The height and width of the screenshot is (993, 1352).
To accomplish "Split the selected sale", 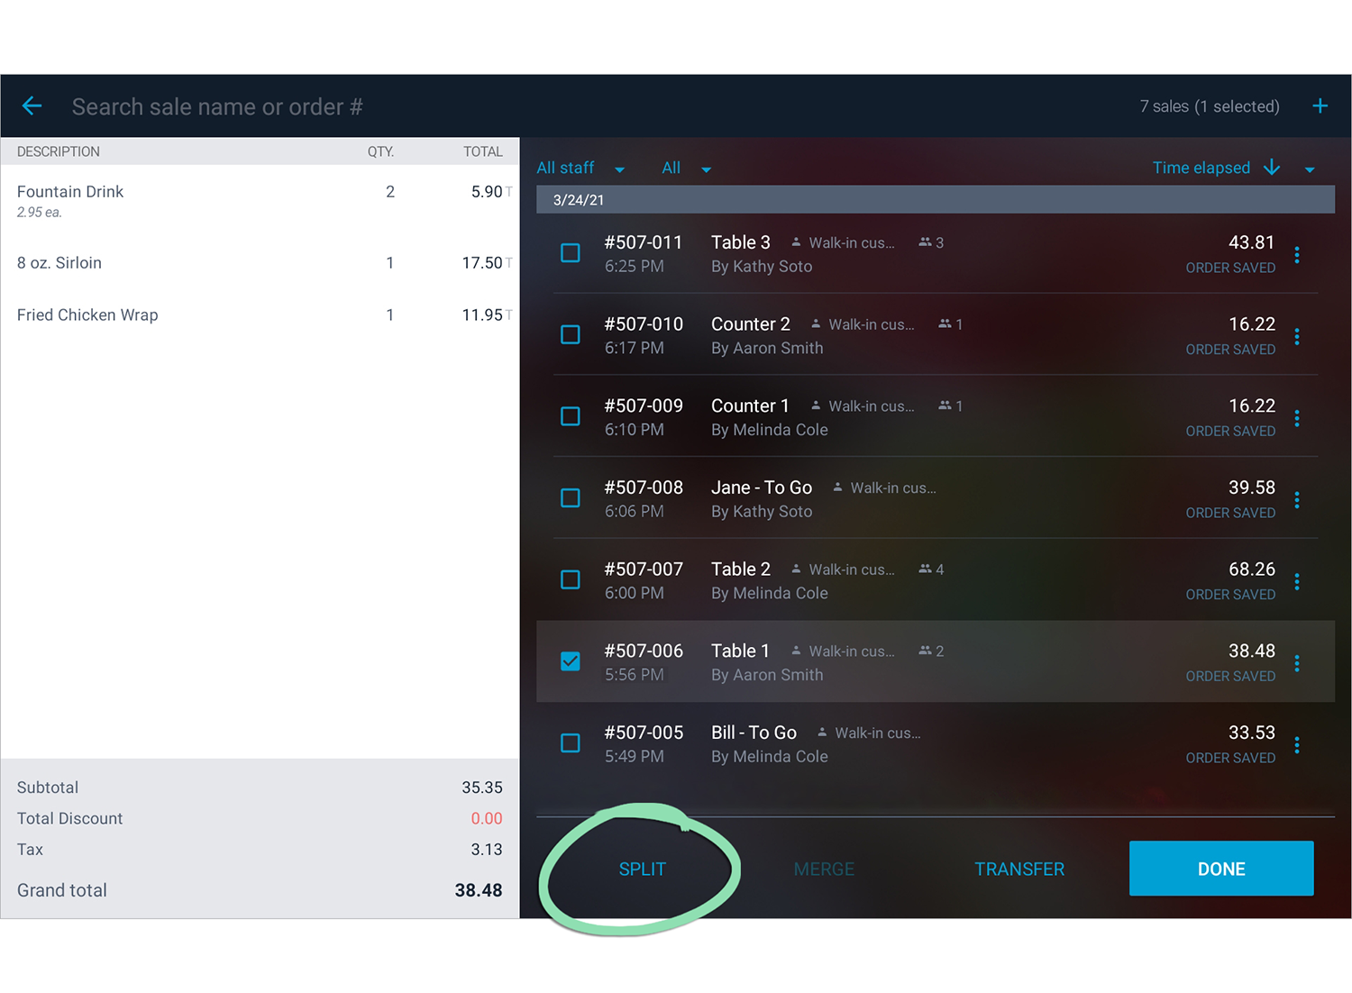I will [x=642, y=870].
